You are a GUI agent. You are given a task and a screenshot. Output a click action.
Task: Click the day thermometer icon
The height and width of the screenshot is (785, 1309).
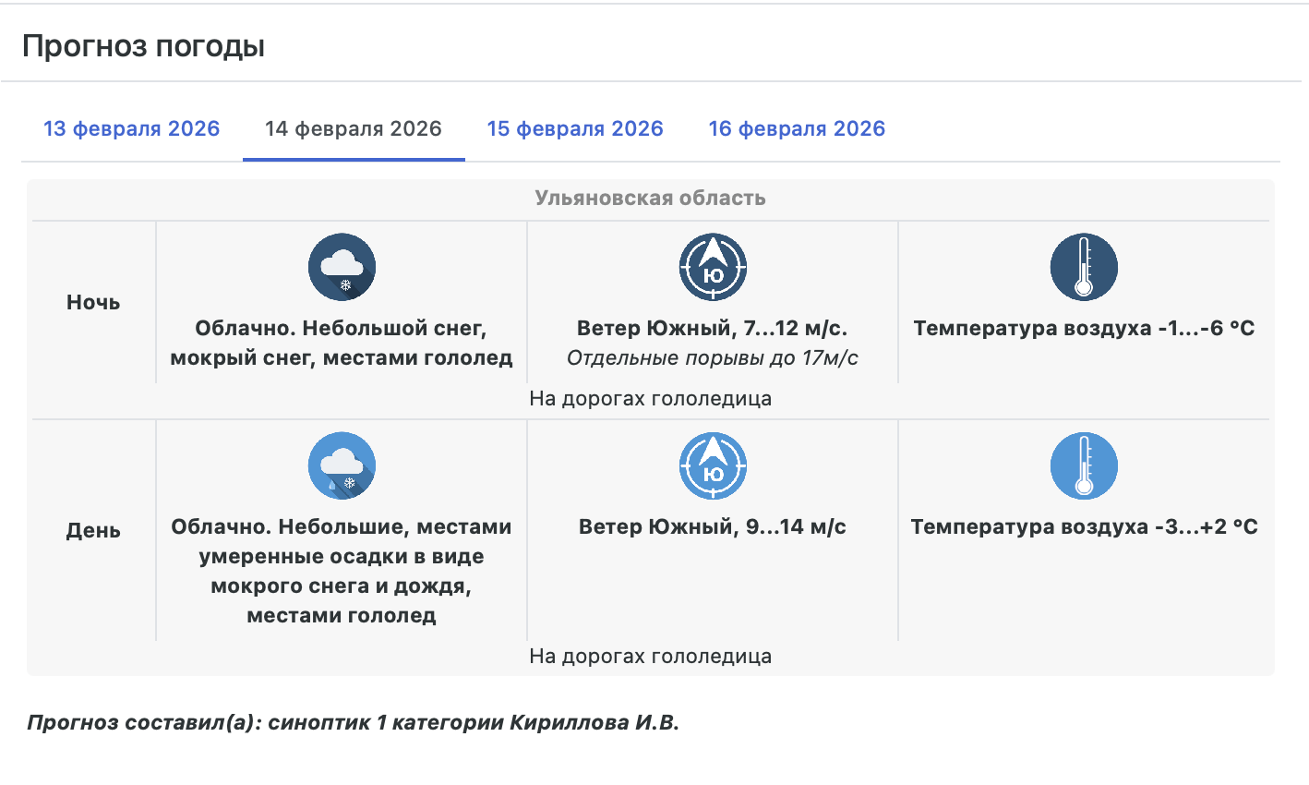coord(1084,465)
